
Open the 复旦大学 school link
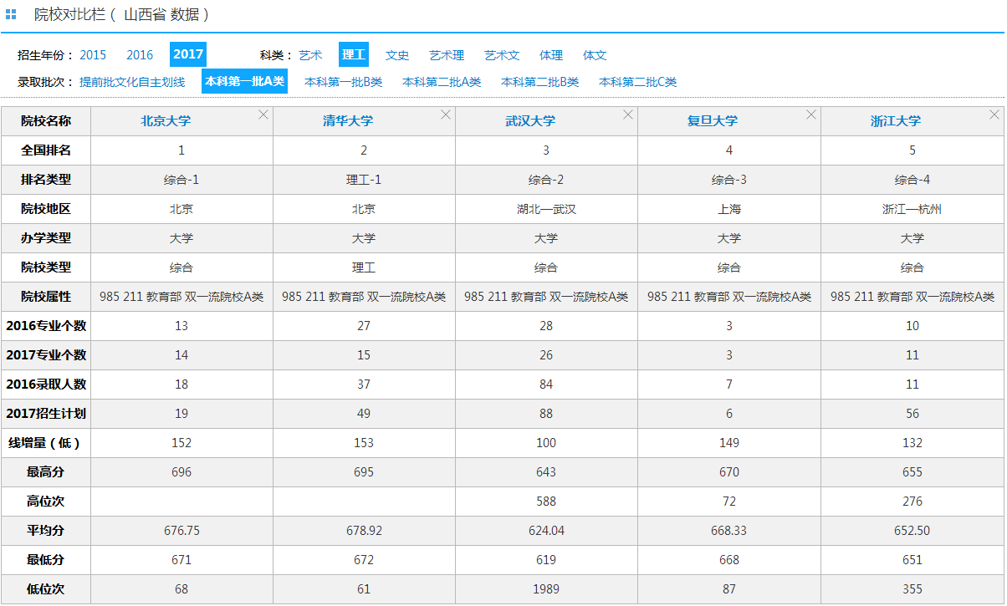pyautogui.click(x=713, y=121)
